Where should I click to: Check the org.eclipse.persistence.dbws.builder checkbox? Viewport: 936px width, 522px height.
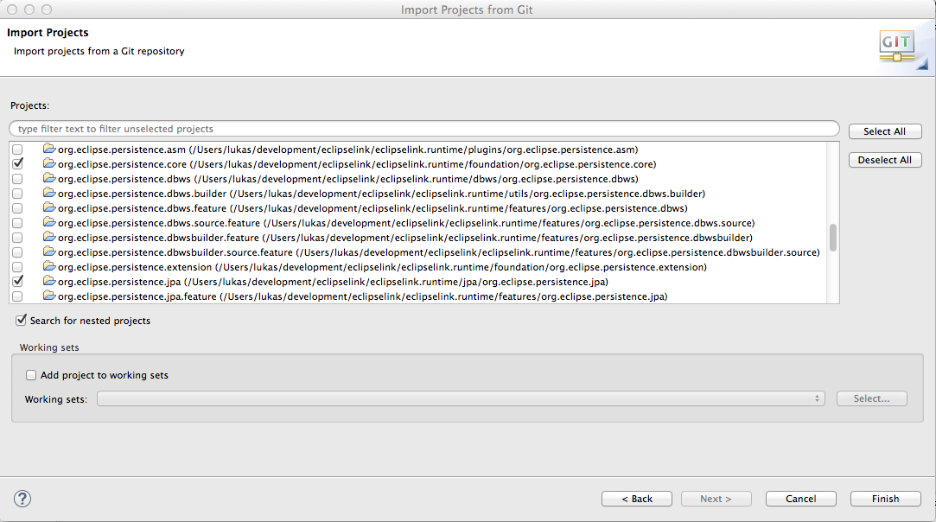point(17,194)
